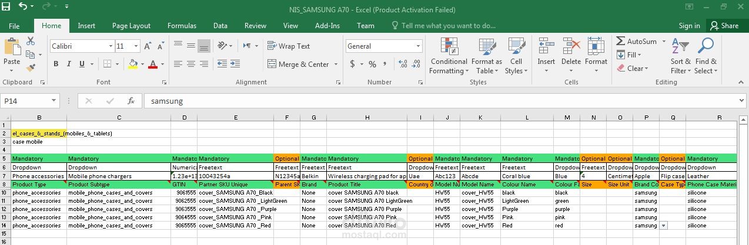Click the Fill button in Editing group
749x245 pixels.
[629, 55]
